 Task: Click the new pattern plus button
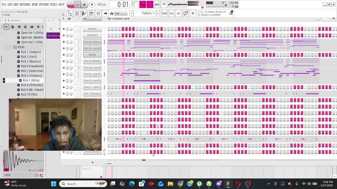[158, 13]
